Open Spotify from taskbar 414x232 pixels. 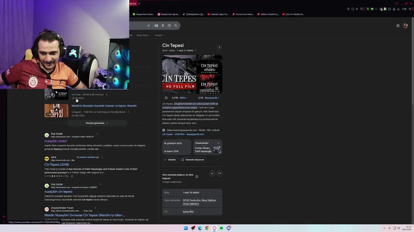point(221,228)
